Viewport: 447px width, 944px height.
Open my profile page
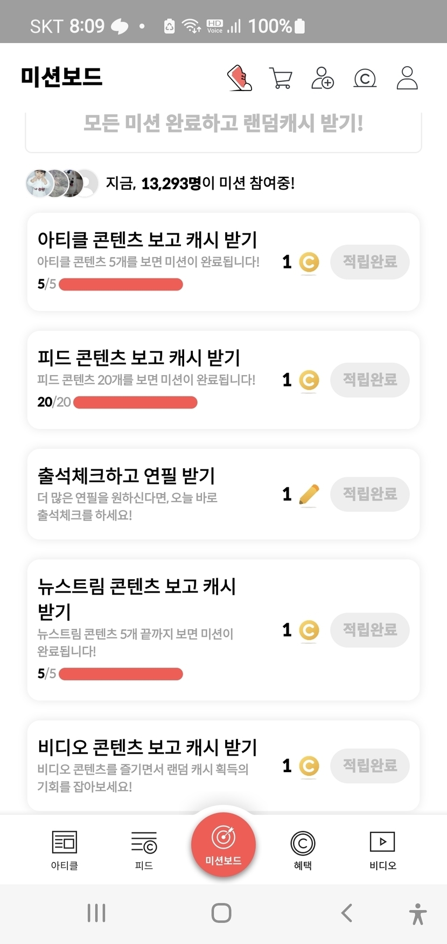pos(407,78)
